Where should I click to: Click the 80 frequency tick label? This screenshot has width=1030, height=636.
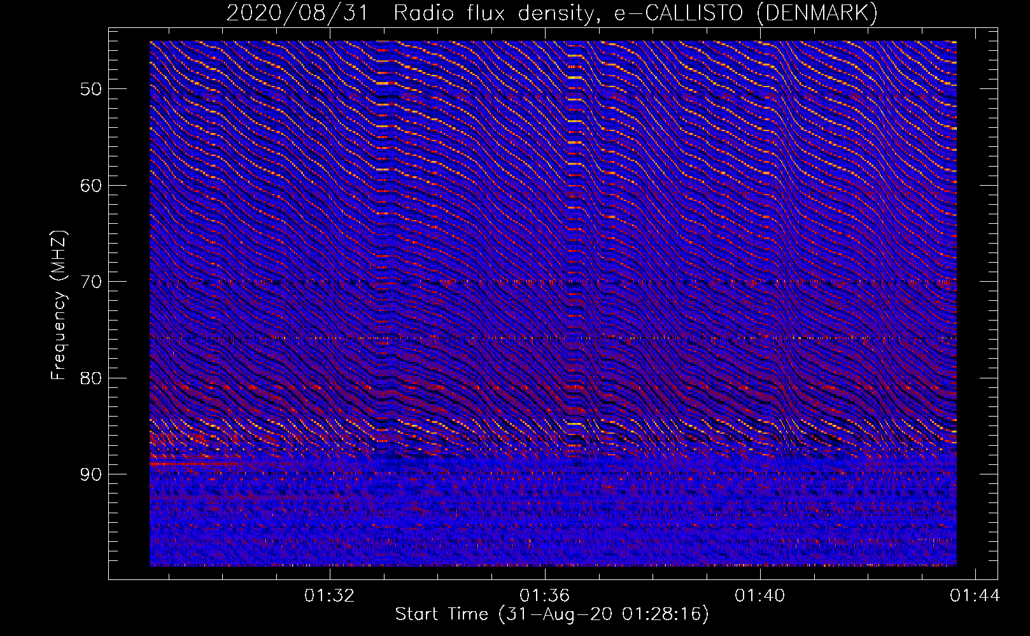pos(91,378)
